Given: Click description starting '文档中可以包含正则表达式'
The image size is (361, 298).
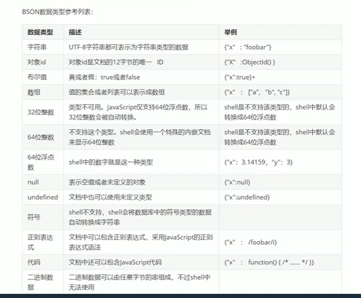Looking at the screenshot, I should tap(141, 242).
